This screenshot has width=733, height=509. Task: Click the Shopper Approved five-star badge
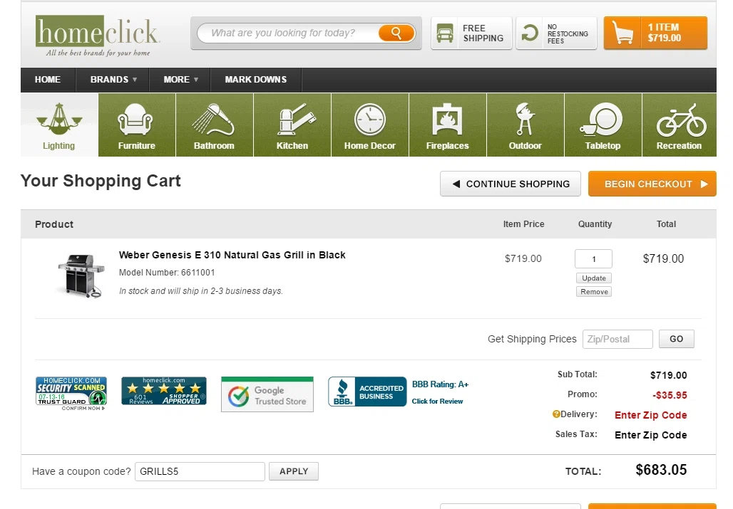pos(163,391)
